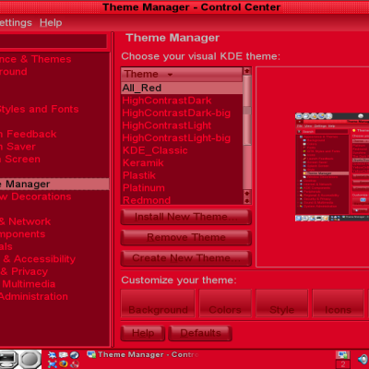This screenshot has width=369, height=369.
Task: Select the Platinum theme
Action: tap(182, 188)
